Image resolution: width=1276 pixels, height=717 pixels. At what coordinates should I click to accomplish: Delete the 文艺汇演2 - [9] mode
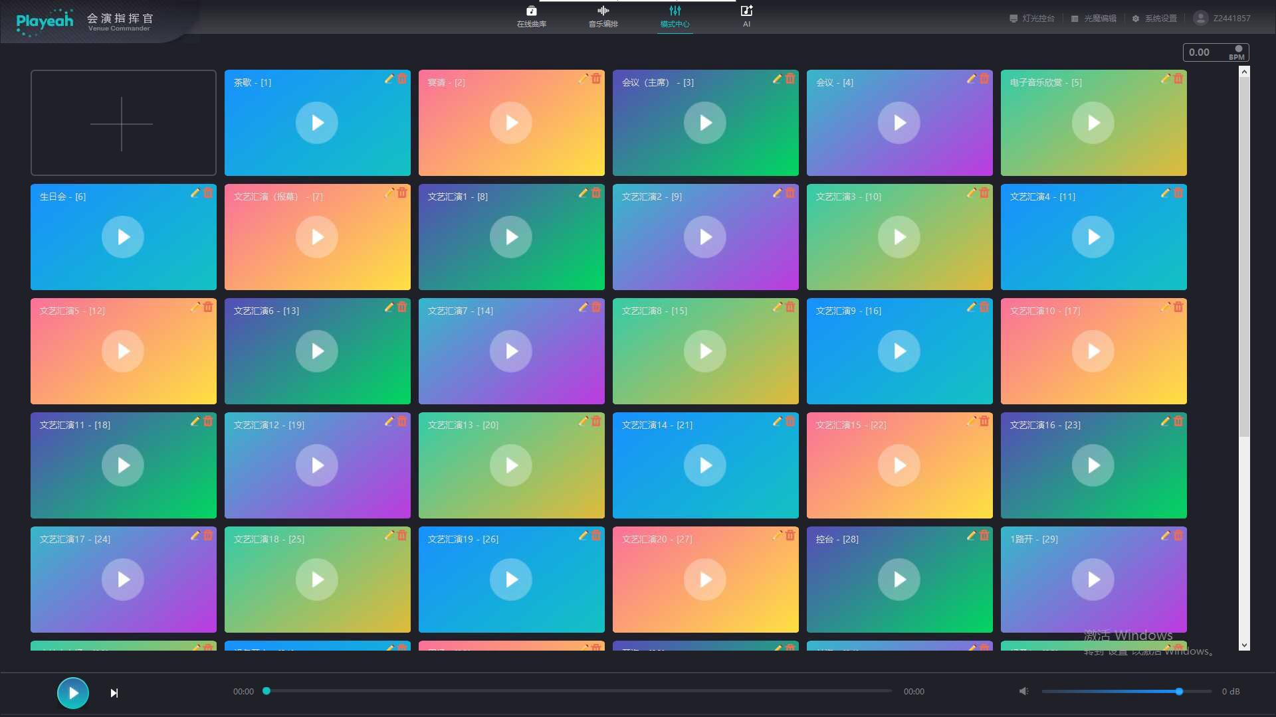[x=790, y=193]
